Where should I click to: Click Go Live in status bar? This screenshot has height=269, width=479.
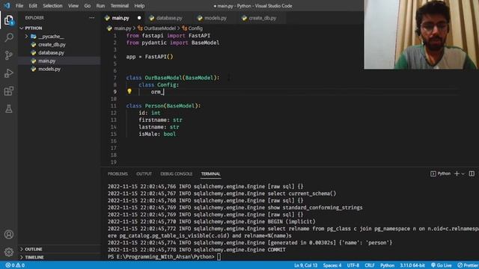pyautogui.click(x=441, y=265)
